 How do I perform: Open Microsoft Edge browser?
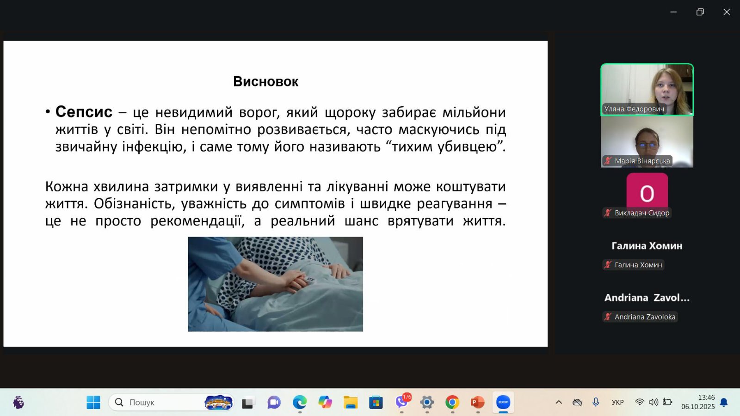coord(300,402)
